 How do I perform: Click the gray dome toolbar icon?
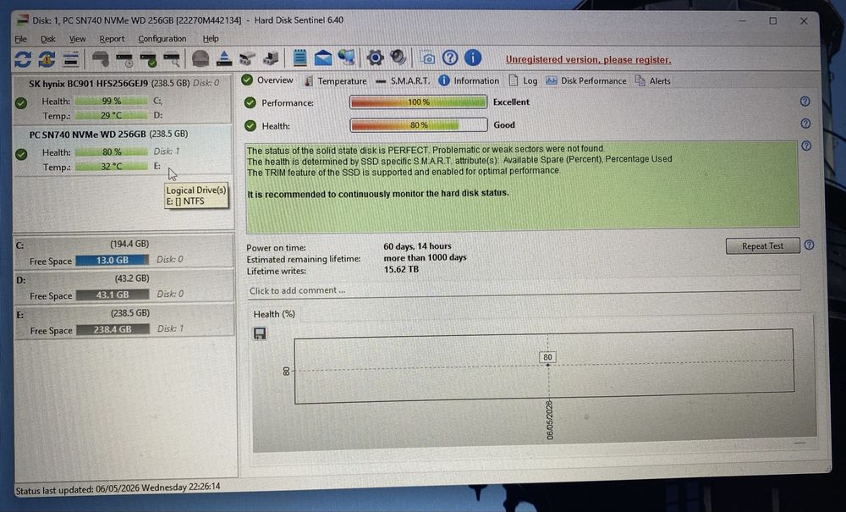(201, 58)
